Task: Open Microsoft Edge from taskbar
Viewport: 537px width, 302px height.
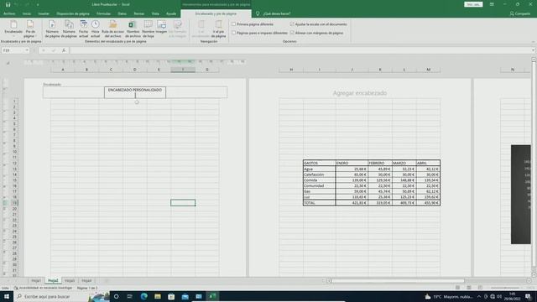Action: 143,296
